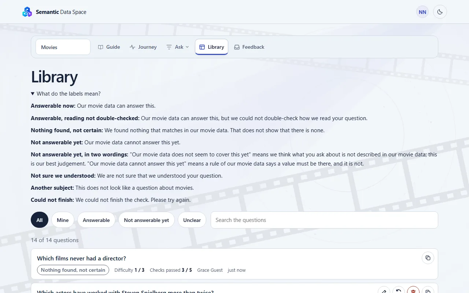
Task: Copy the 'Which films never had a director?' question
Action: [x=428, y=258]
